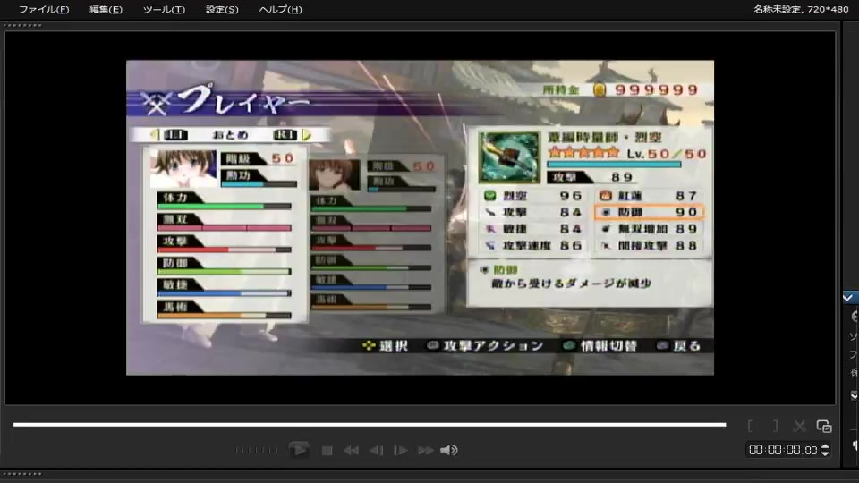859x483 pixels.
Task: Open the ツール(T) menu
Action: pos(164,9)
